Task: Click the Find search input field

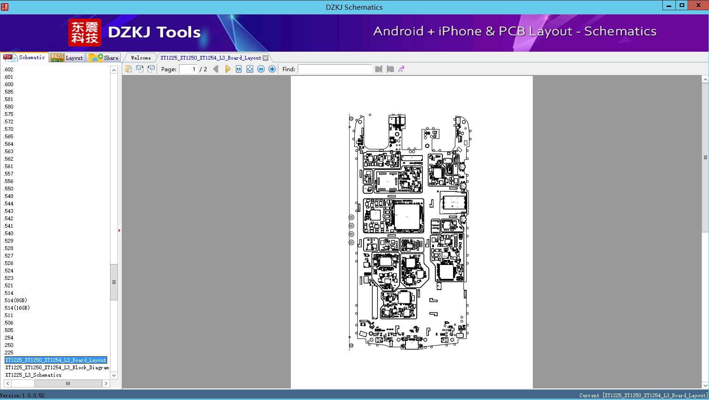Action: [335, 69]
